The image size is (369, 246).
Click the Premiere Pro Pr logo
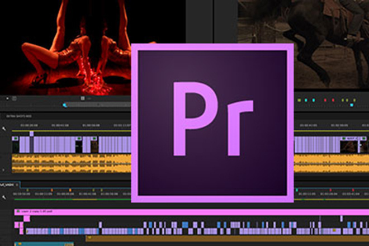(x=212, y=123)
